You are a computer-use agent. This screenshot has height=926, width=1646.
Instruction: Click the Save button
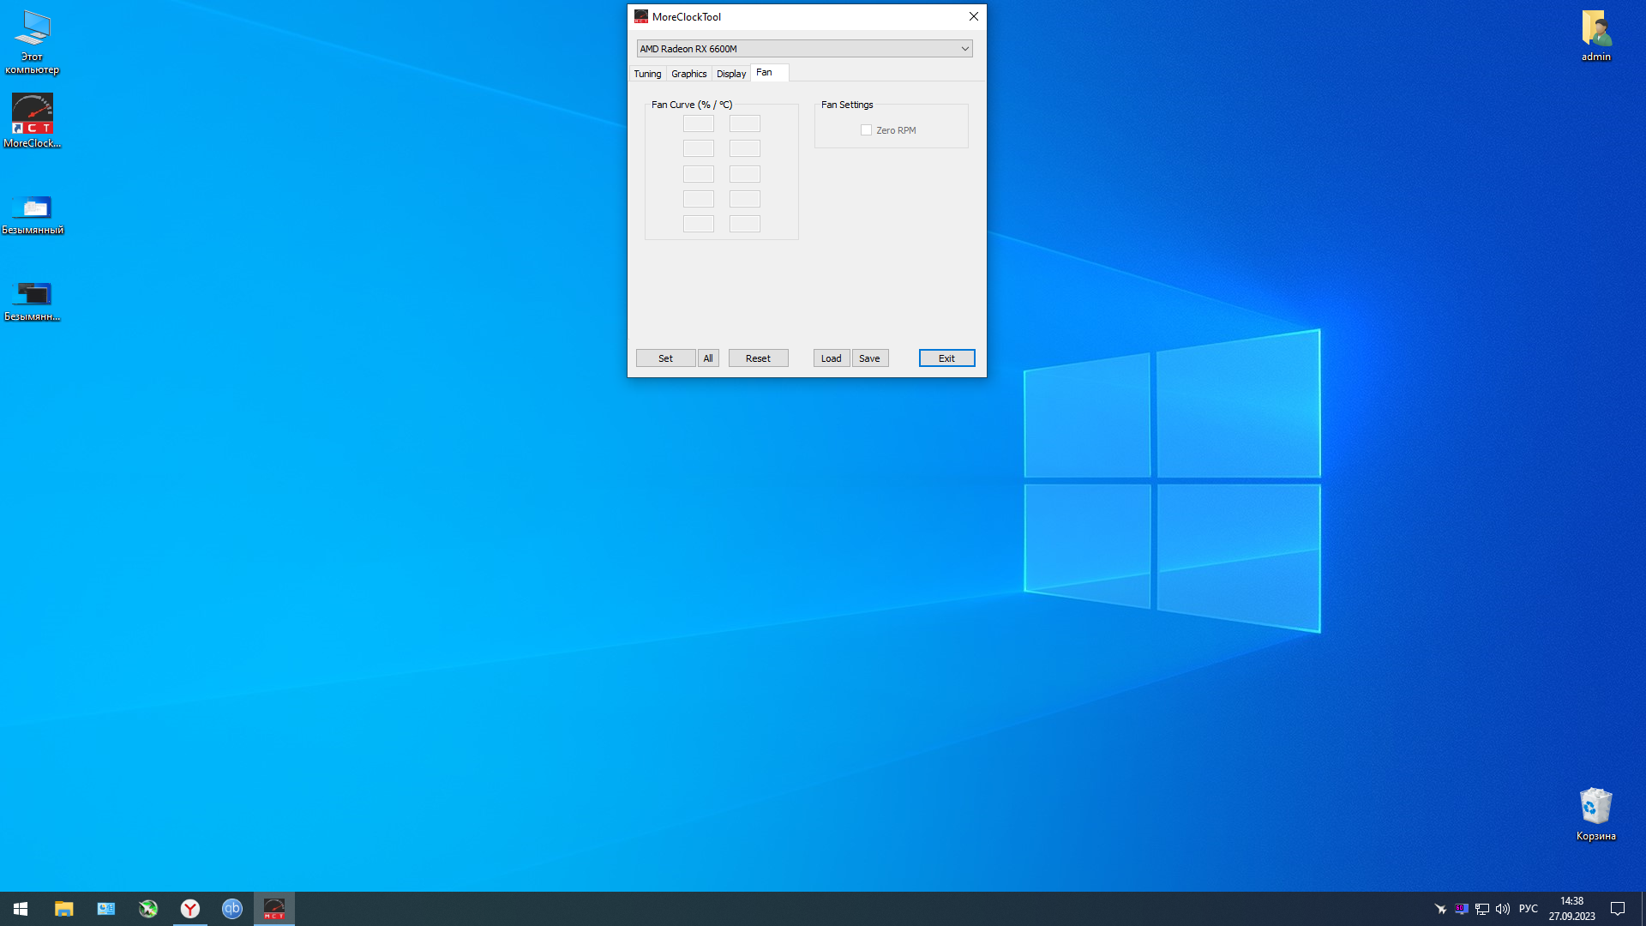click(869, 358)
